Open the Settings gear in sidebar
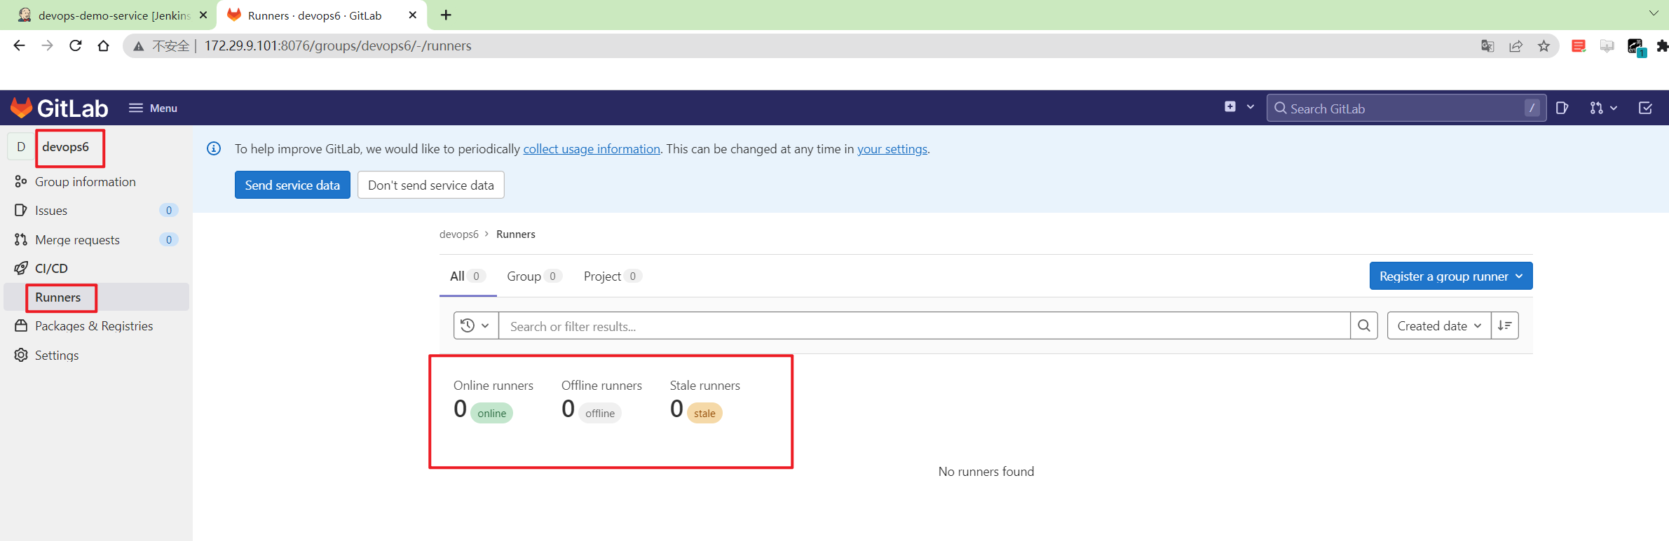 coord(22,355)
